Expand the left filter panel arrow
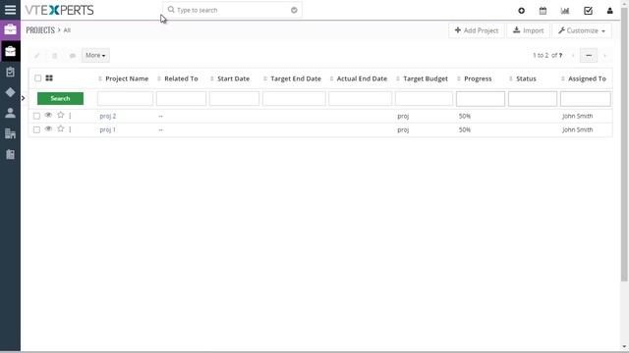The image size is (629, 353). [24, 98]
